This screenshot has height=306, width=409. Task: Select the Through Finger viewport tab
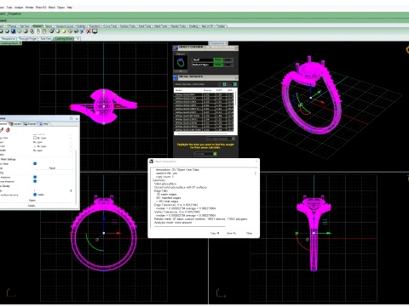28,38
